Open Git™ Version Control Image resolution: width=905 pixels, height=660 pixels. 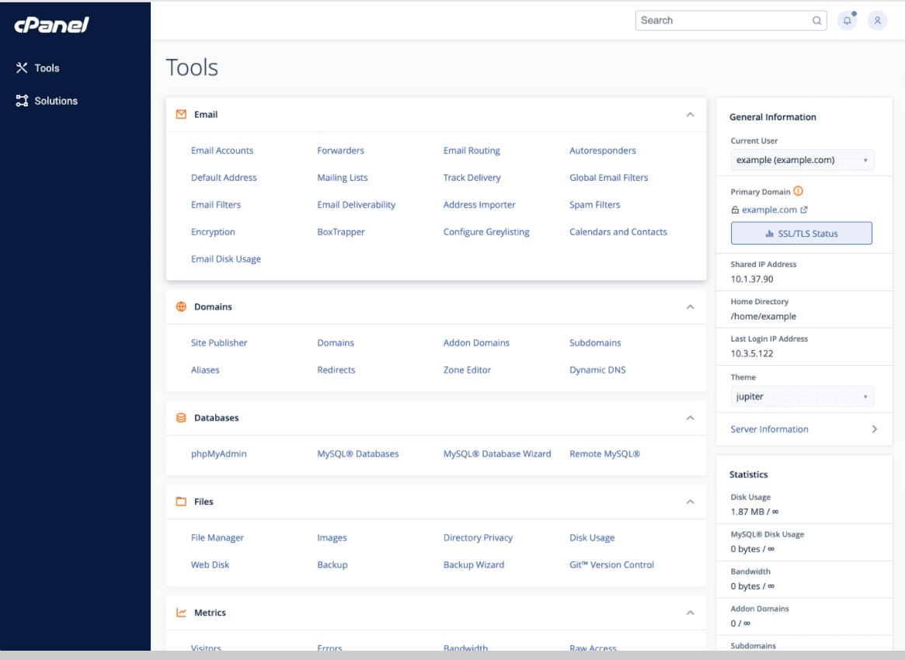[611, 564]
